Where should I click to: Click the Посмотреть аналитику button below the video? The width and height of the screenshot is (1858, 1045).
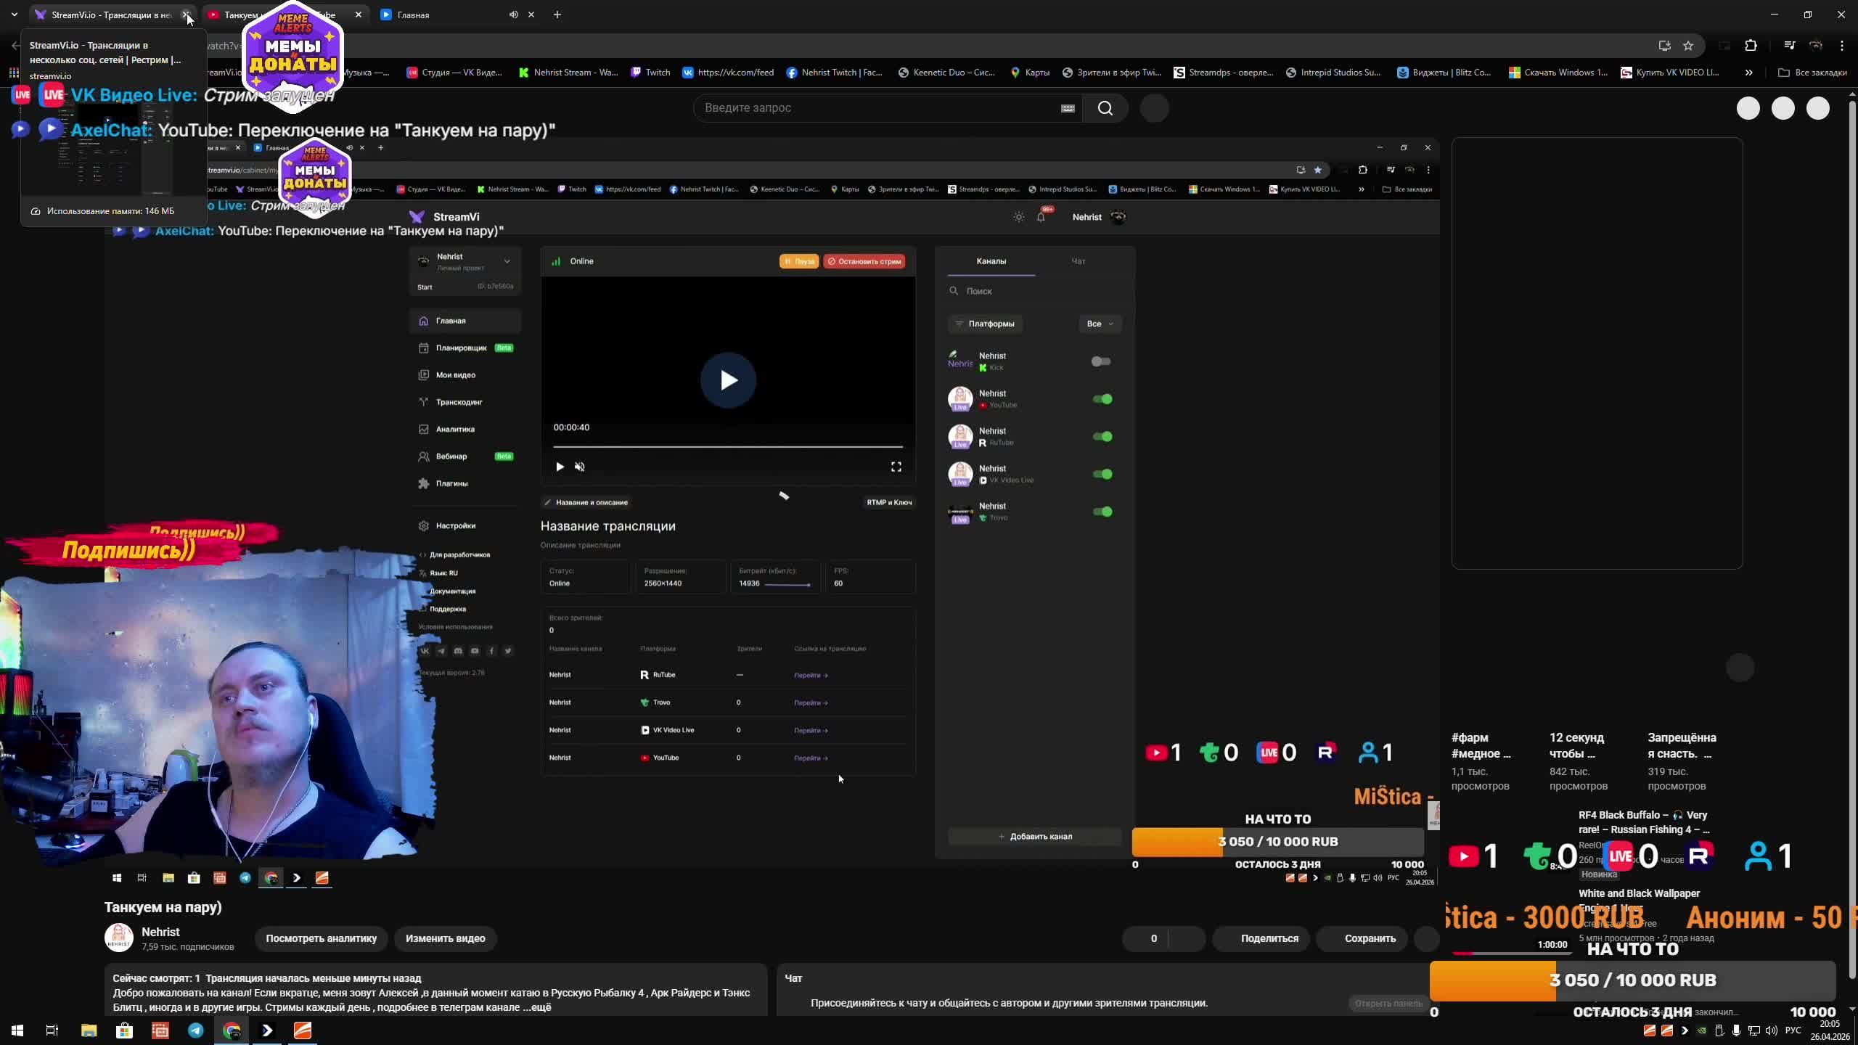pyautogui.click(x=321, y=939)
